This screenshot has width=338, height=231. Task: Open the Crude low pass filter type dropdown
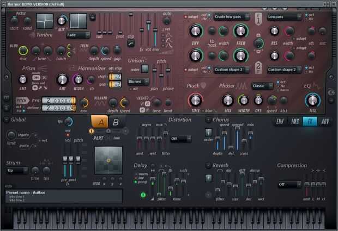(231, 17)
